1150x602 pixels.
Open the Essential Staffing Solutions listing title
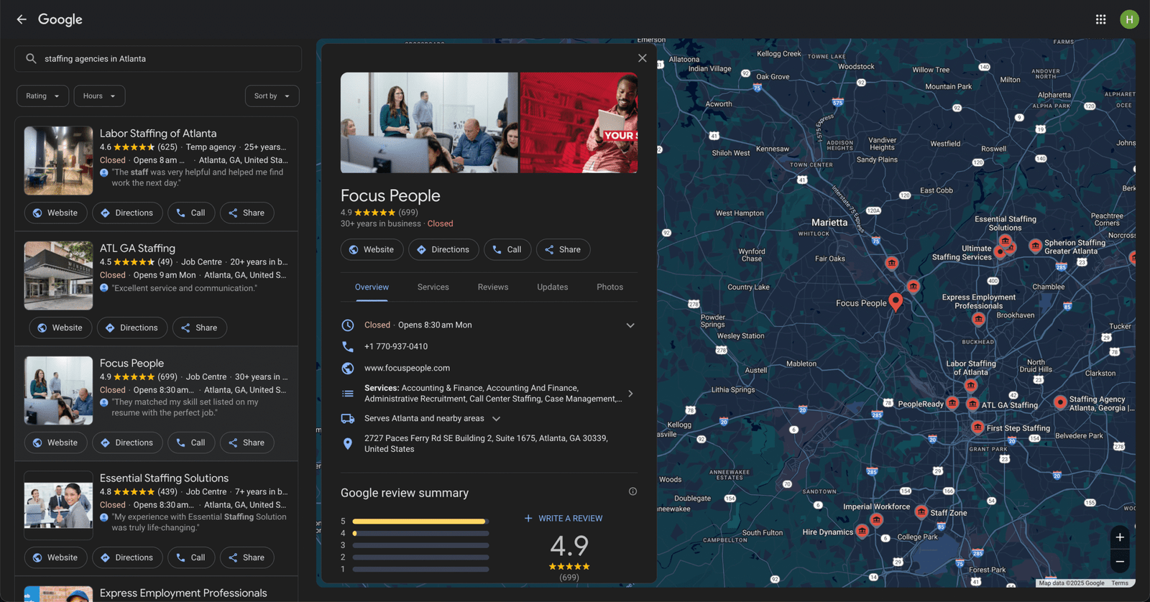click(164, 478)
